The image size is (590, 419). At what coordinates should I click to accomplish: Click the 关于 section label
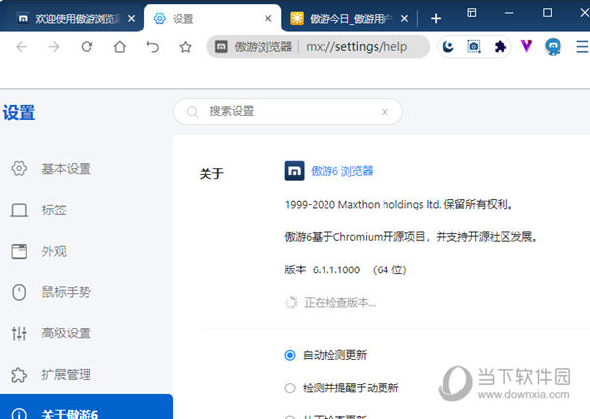pos(211,174)
